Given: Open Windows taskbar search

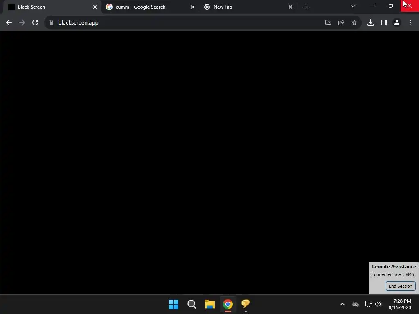Looking at the screenshot, I should pyautogui.click(x=191, y=304).
